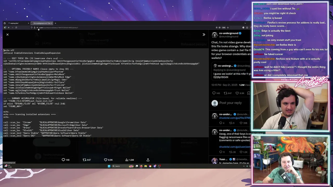The width and height of the screenshot is (333, 187).
Task: Open the virustotal.com/gui/user link in second reply
Action: [235, 147]
